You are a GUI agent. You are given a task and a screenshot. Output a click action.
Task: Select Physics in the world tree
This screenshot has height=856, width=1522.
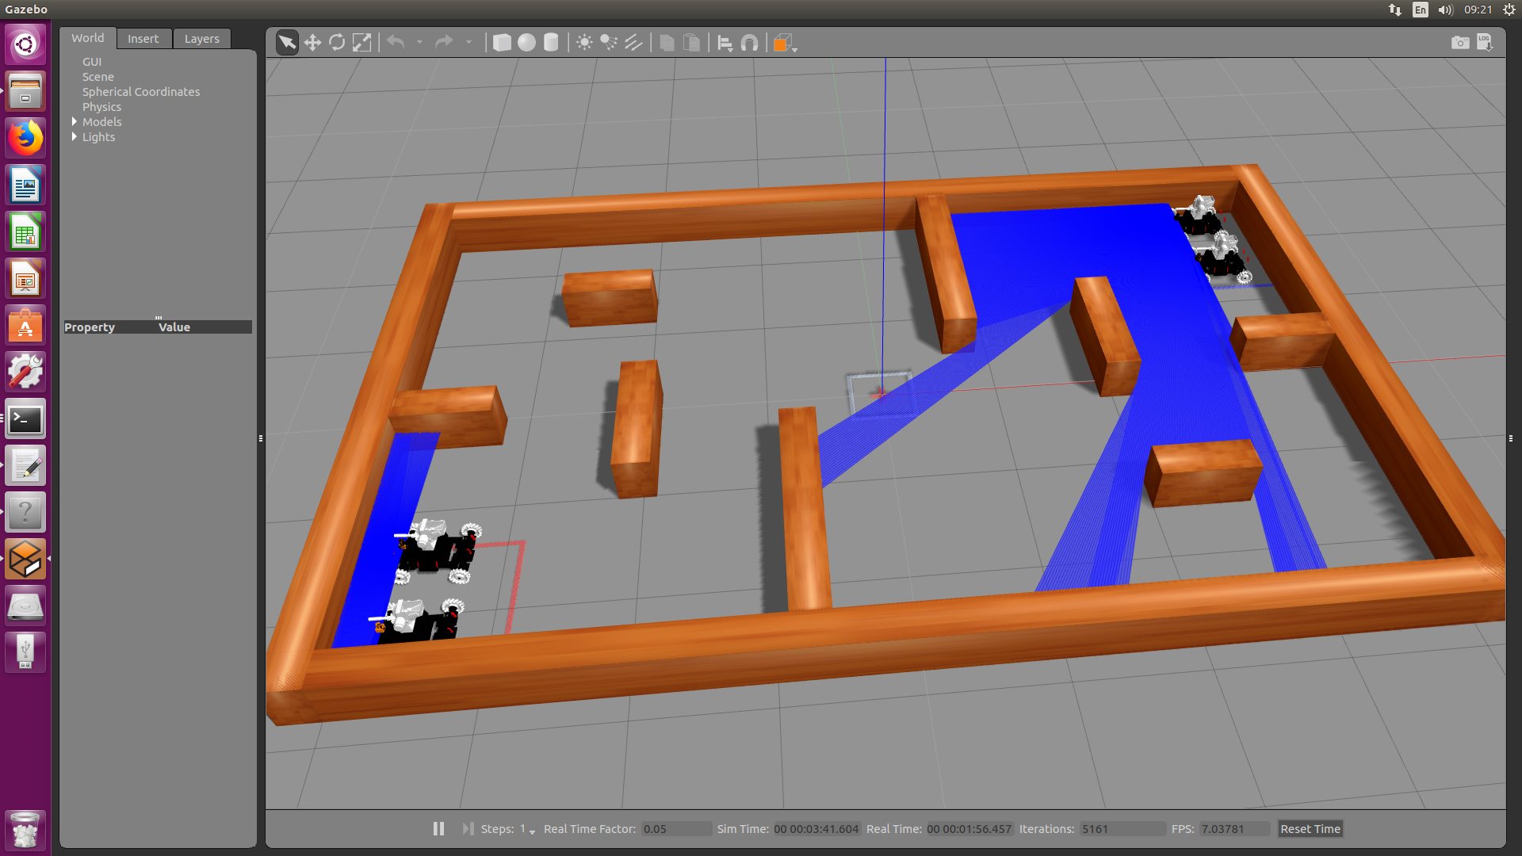click(x=101, y=107)
